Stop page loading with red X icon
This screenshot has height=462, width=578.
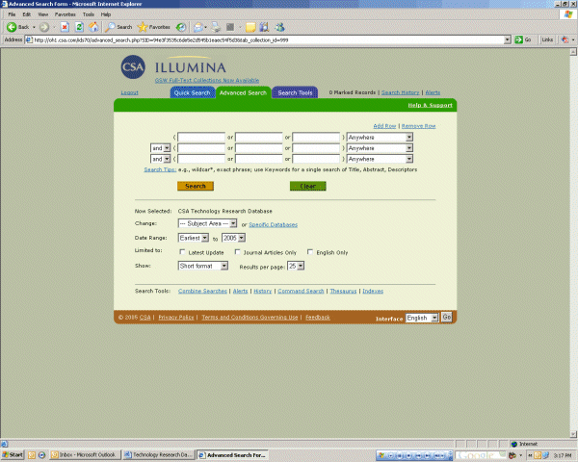click(x=65, y=27)
